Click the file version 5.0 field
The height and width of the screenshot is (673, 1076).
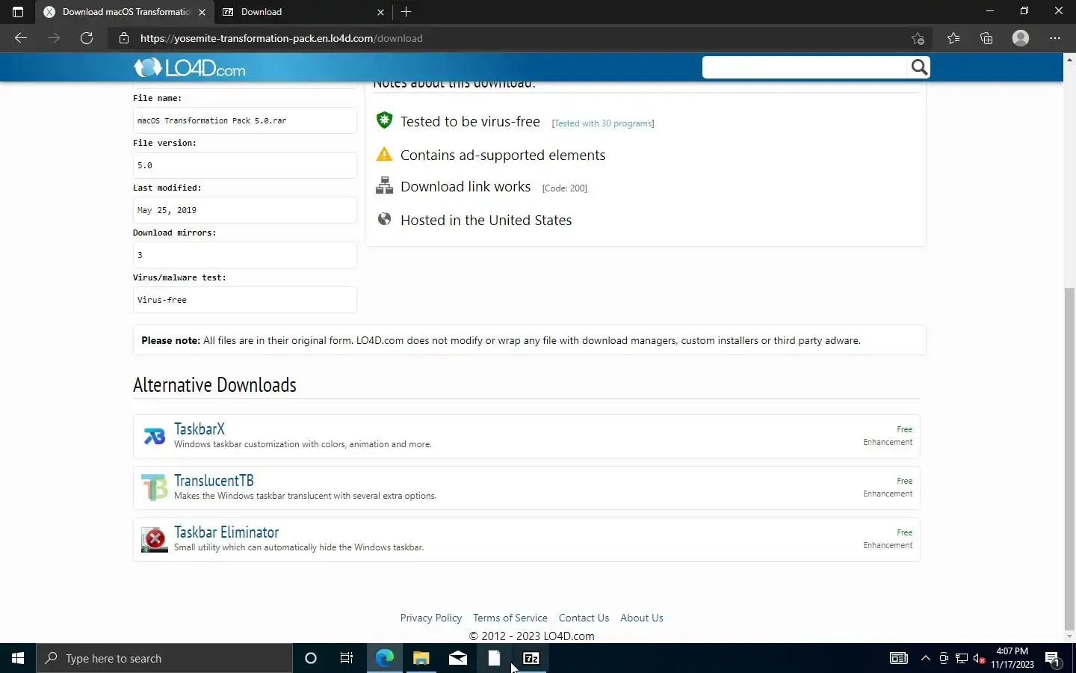[244, 165]
